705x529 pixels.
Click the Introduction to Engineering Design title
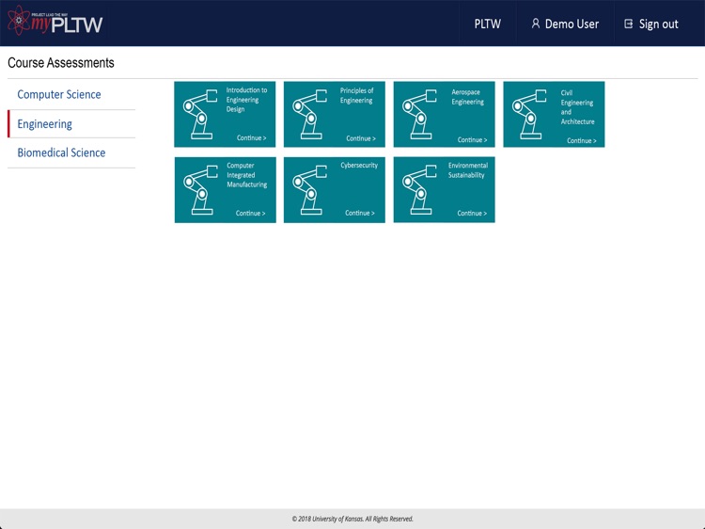(246, 100)
